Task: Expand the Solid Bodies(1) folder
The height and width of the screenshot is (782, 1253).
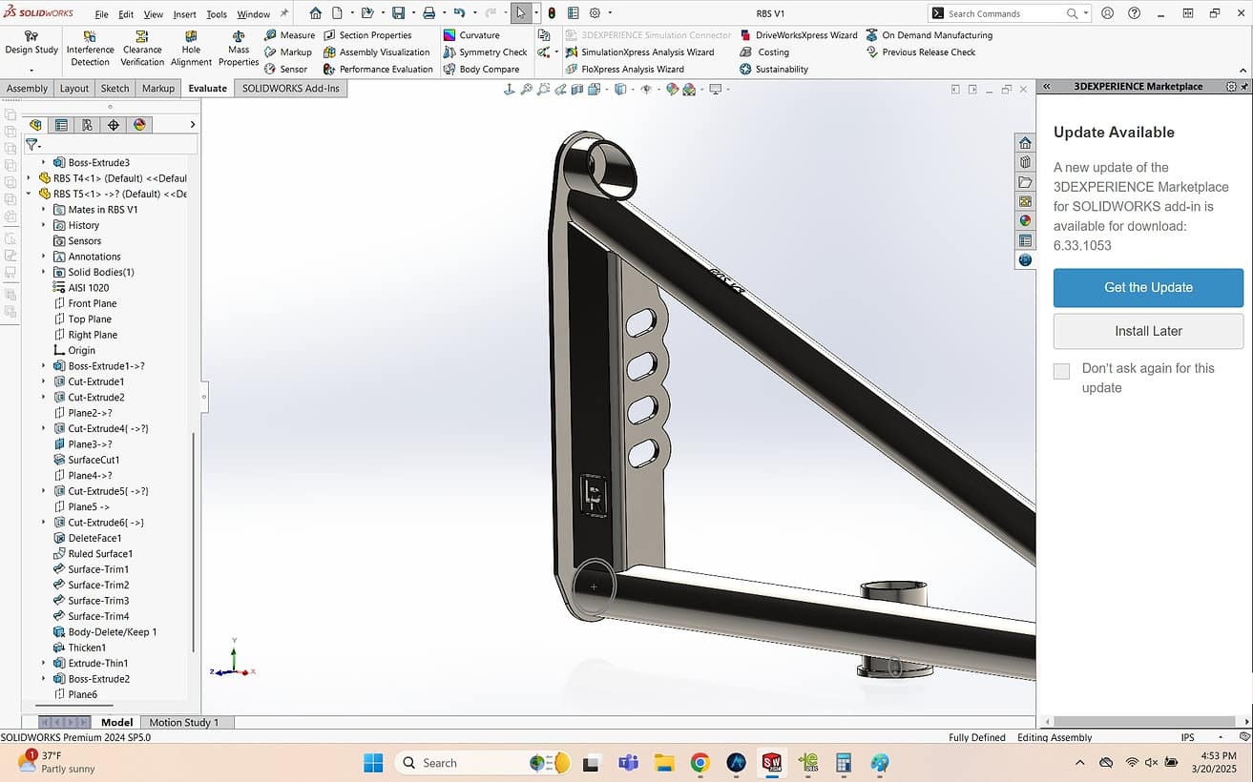Action: pyautogui.click(x=43, y=272)
